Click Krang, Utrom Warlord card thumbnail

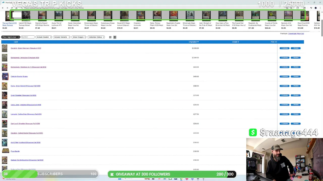5,86
